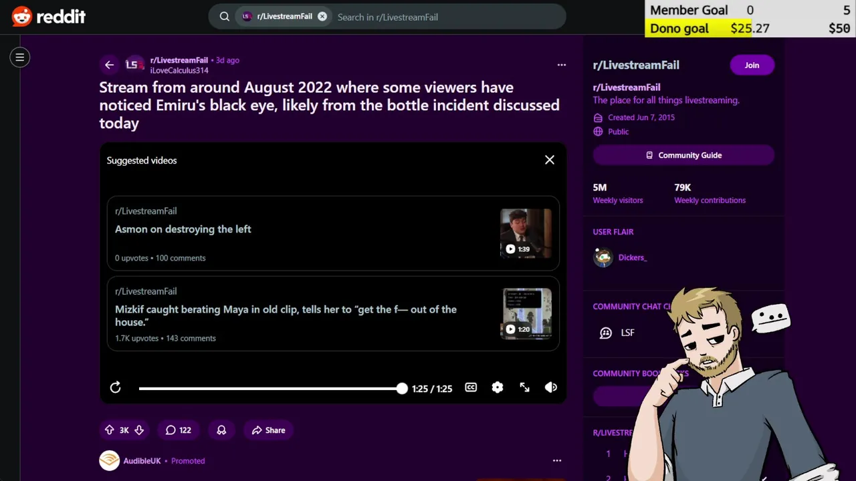The image size is (856, 481).
Task: Toggle fullscreen on the video player
Action: 524,387
